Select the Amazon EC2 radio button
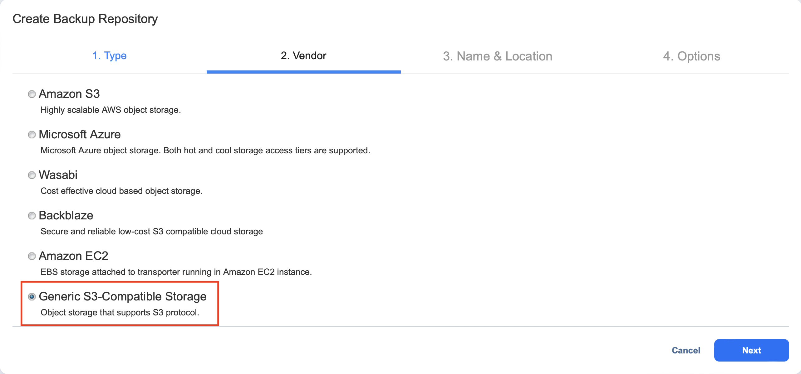Viewport: 801px width, 374px height. click(32, 256)
